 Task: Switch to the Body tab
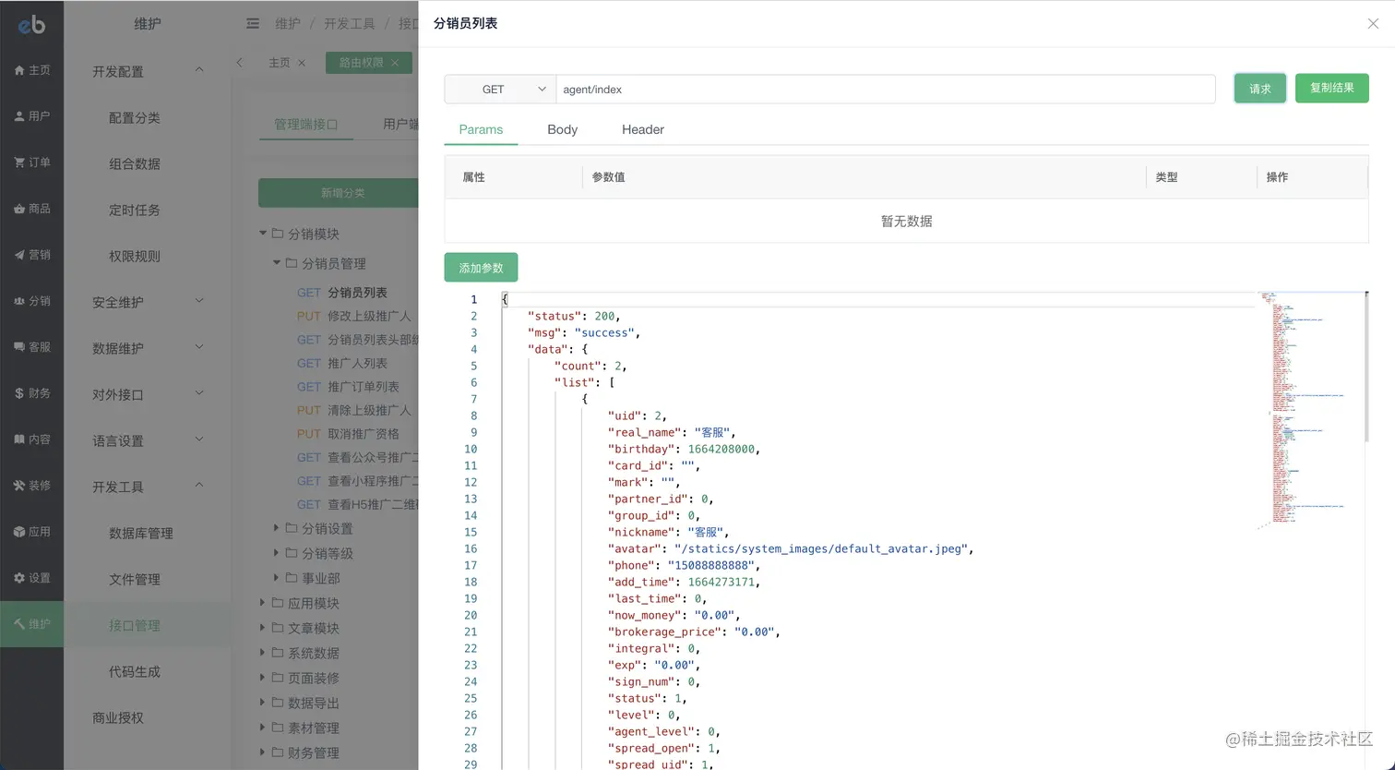tap(562, 129)
